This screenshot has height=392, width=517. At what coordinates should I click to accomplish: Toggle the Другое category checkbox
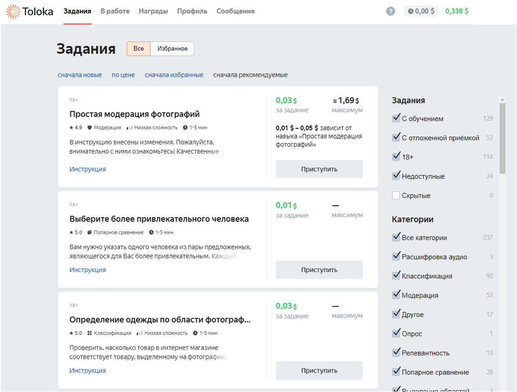pos(396,314)
